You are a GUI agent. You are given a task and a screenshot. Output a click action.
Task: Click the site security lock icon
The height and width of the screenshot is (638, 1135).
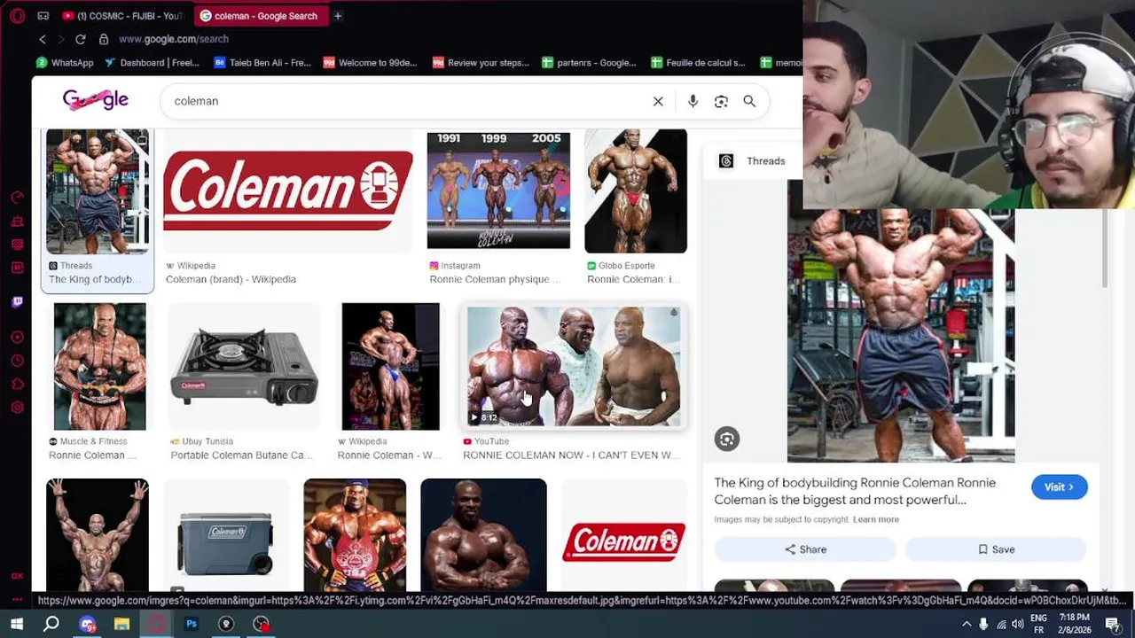(x=104, y=39)
